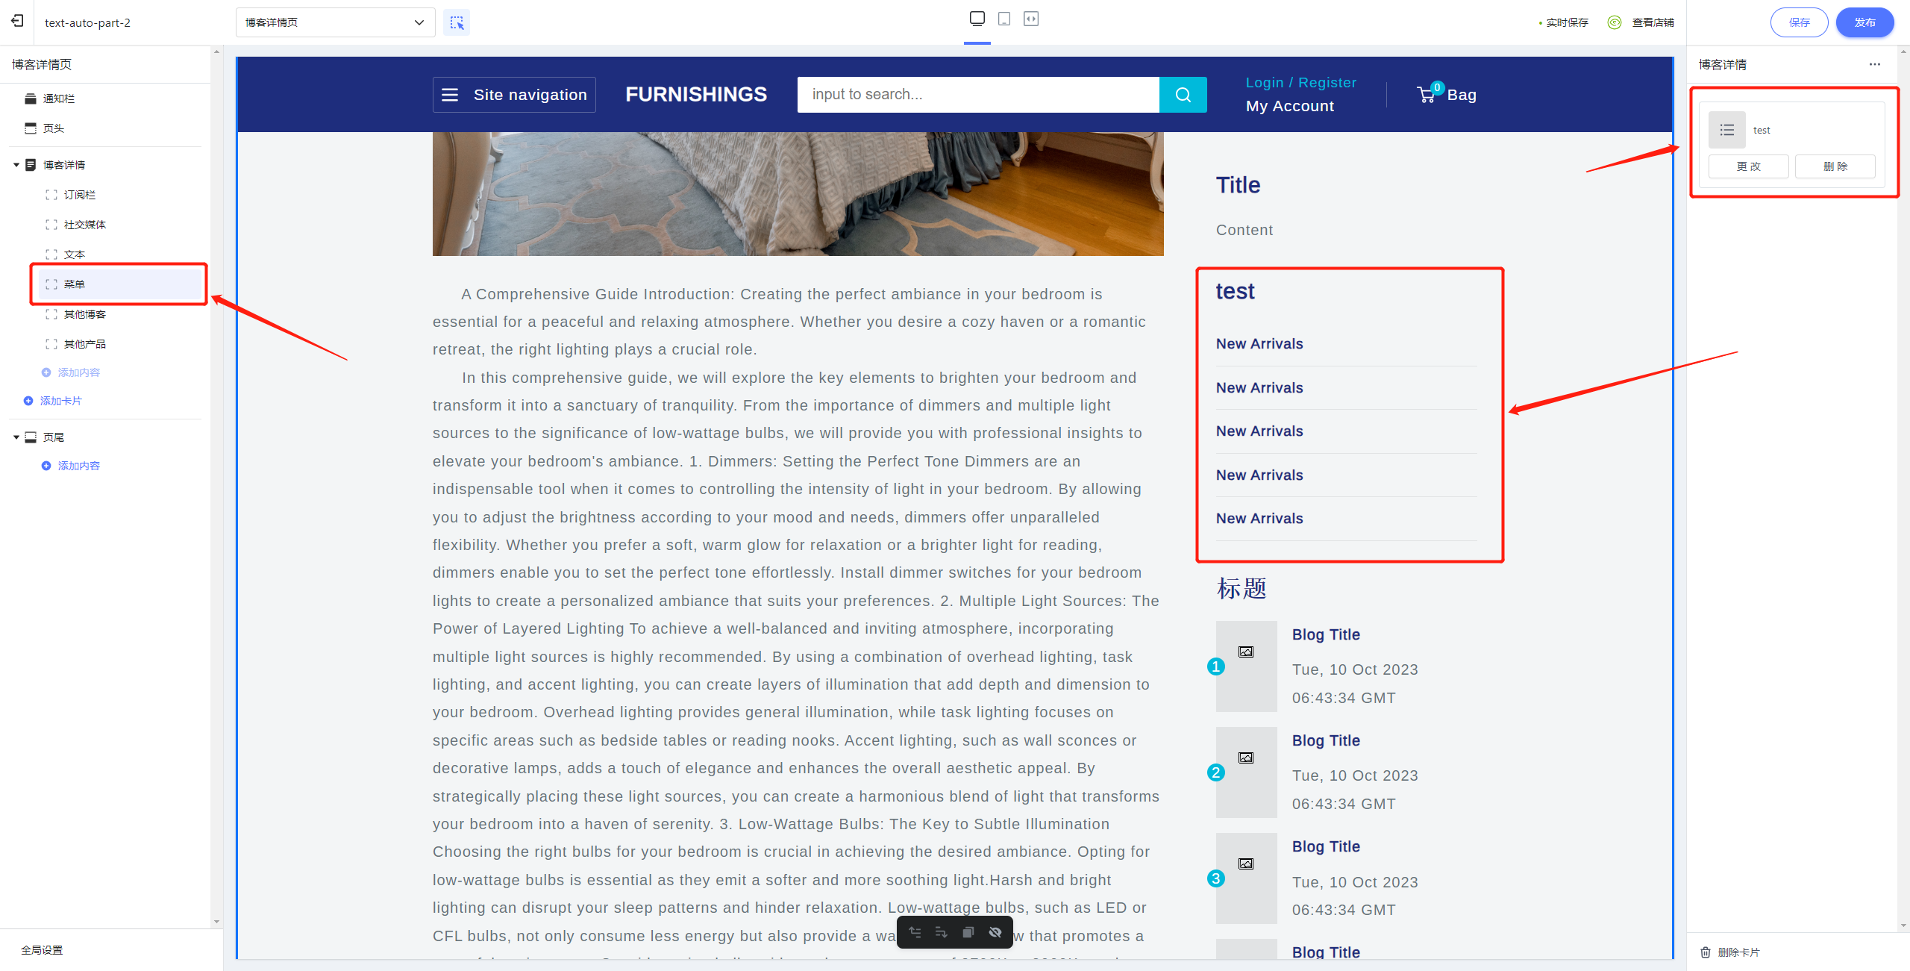Click 删除 to remove the menu
Viewport: 1910px width, 971px height.
pyautogui.click(x=1835, y=166)
